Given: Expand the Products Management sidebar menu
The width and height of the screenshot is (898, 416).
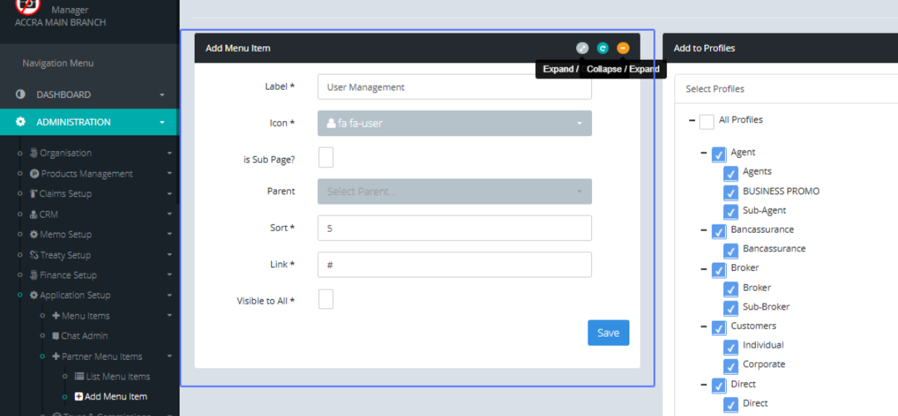Looking at the screenshot, I should [87, 174].
